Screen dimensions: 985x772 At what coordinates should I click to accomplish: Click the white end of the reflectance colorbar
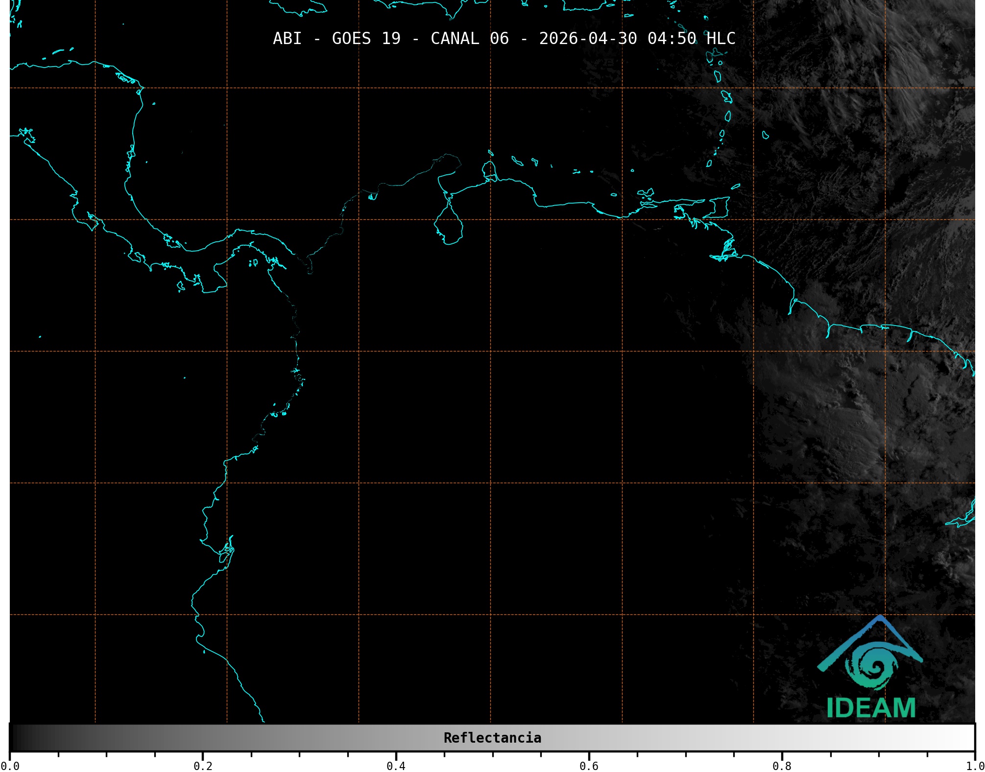coord(969,738)
